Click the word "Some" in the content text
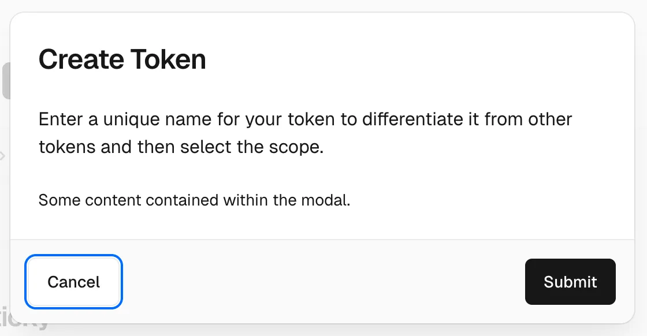 (x=53, y=200)
